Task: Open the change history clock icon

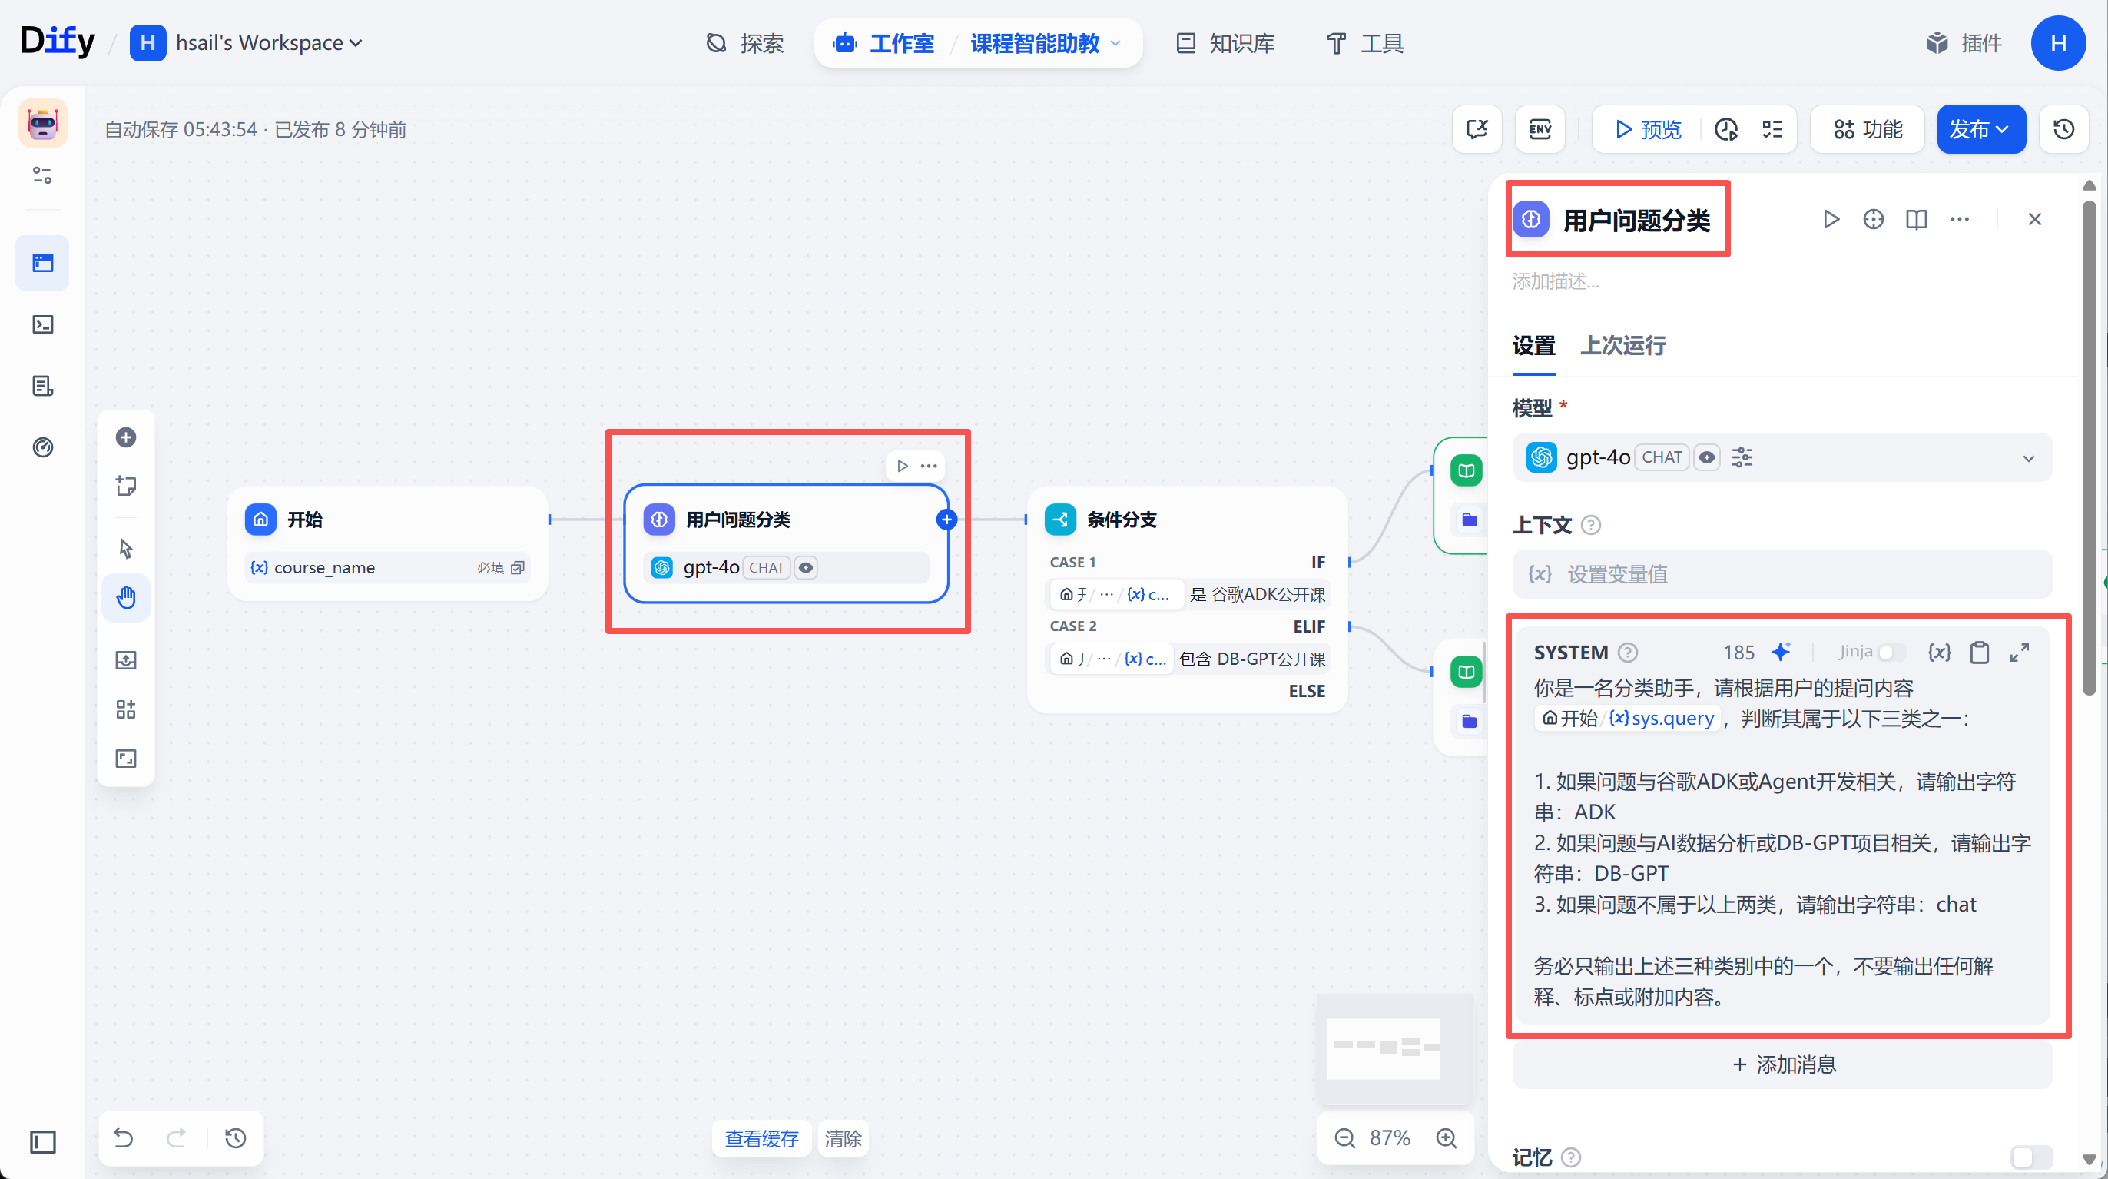Action: pos(236,1138)
